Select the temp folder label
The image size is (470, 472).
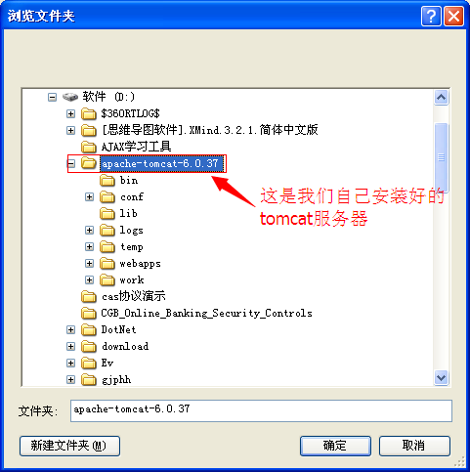coord(132,247)
